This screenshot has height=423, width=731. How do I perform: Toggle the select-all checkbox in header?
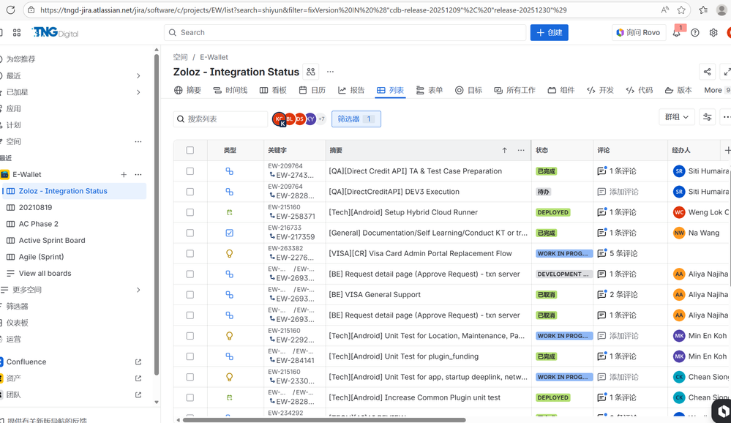pyautogui.click(x=190, y=150)
